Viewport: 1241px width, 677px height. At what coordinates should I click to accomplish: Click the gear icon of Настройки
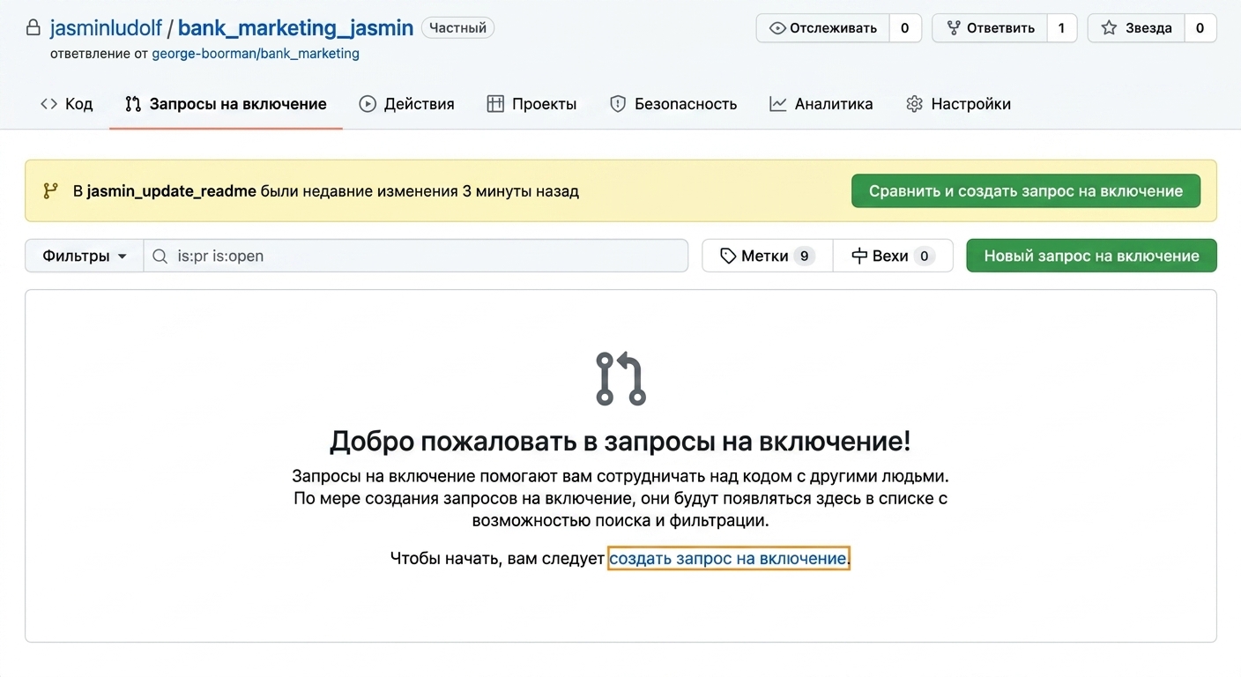click(914, 104)
